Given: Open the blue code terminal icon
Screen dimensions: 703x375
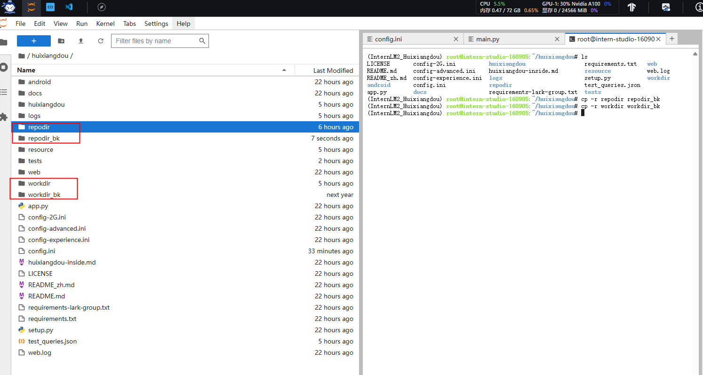Looking at the screenshot, I should pyautogui.click(x=50, y=7).
